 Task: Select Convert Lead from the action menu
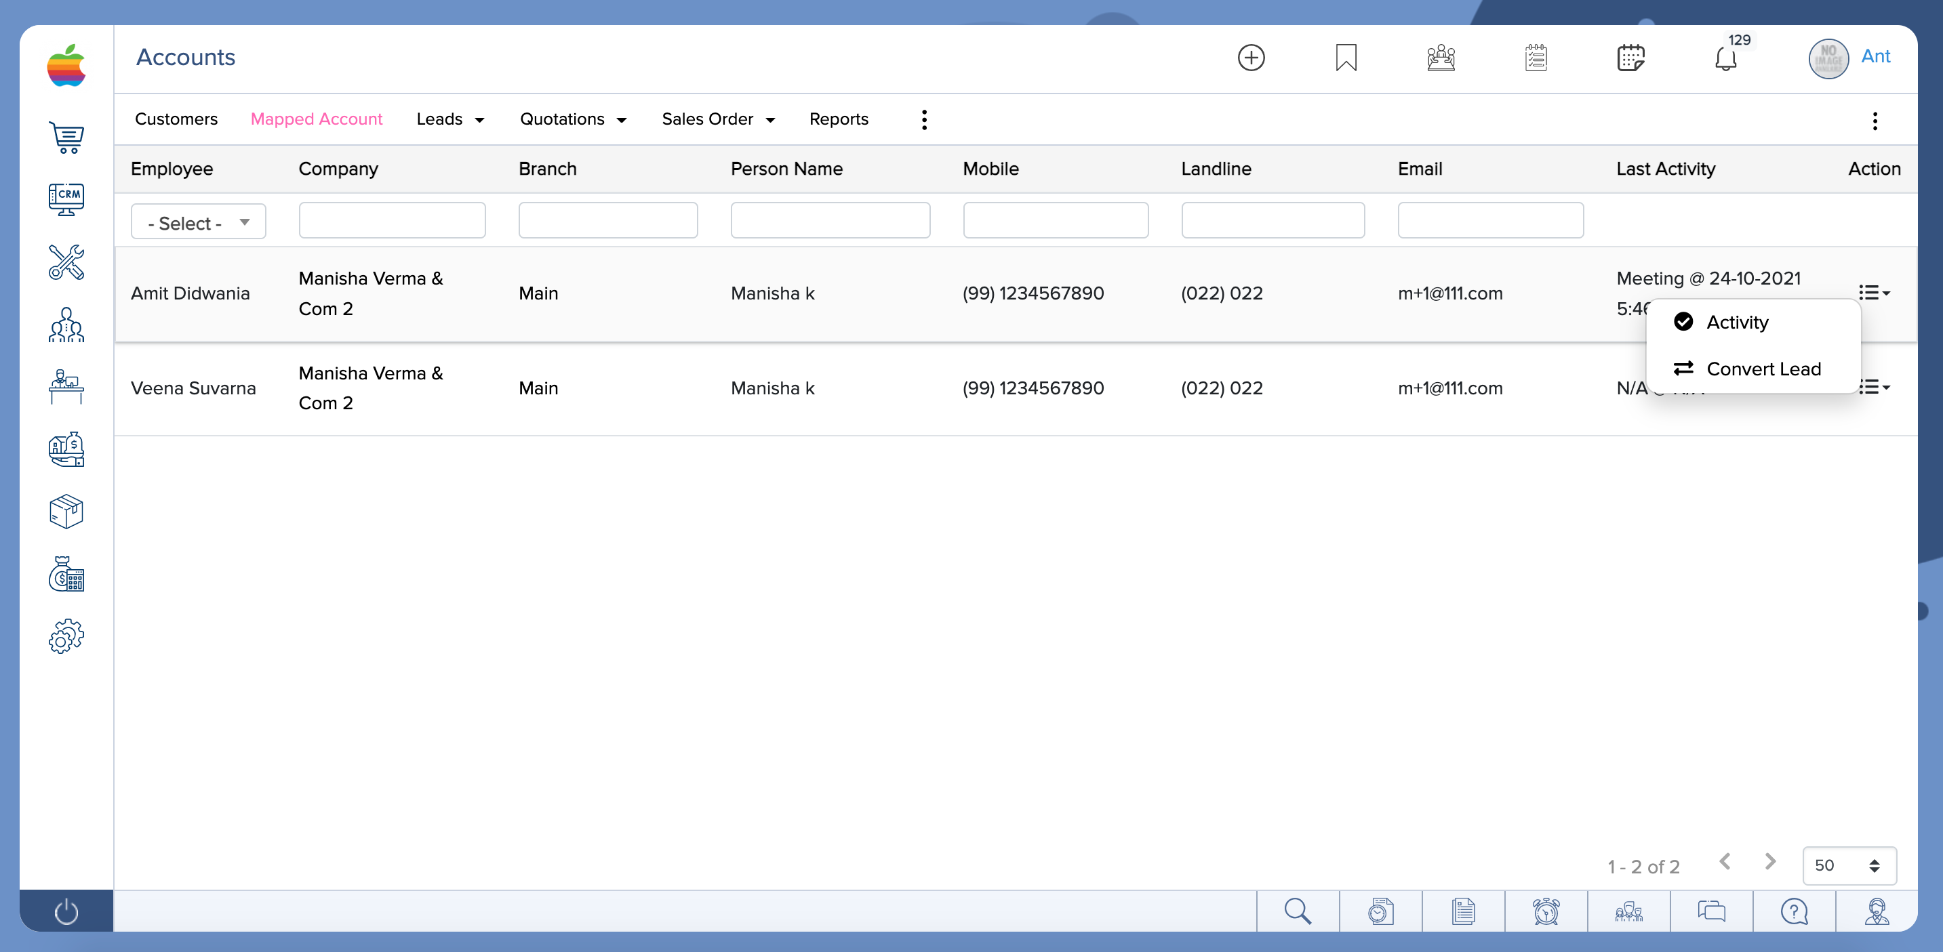pyautogui.click(x=1764, y=369)
